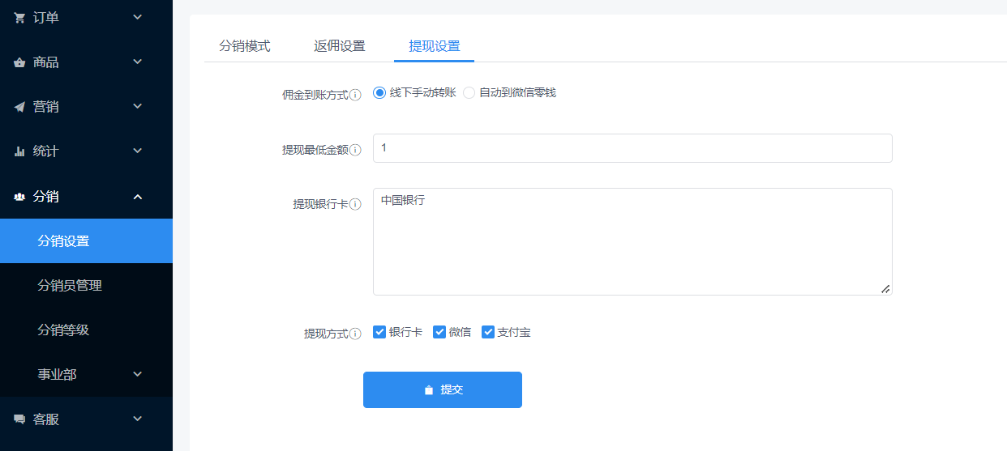
Task: Open 分销设置 in the sidebar
Action: click(86, 241)
